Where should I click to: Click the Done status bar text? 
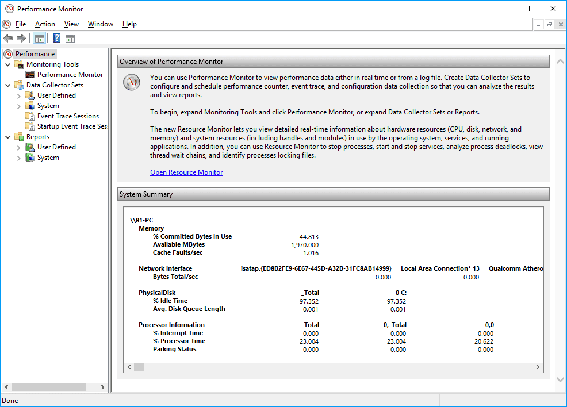[x=10, y=401]
